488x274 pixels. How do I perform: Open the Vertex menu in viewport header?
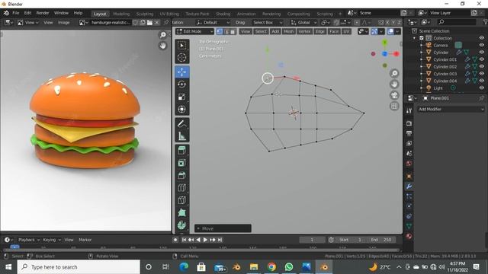tap(304, 31)
